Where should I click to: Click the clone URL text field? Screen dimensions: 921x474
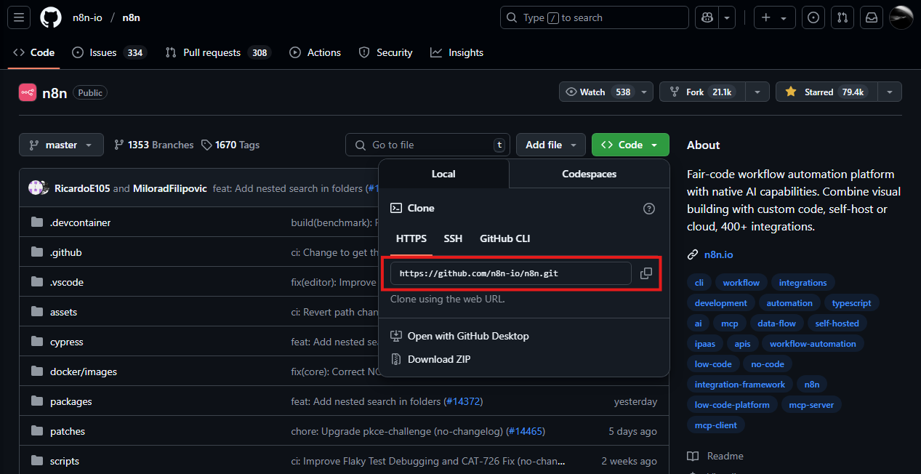point(510,273)
